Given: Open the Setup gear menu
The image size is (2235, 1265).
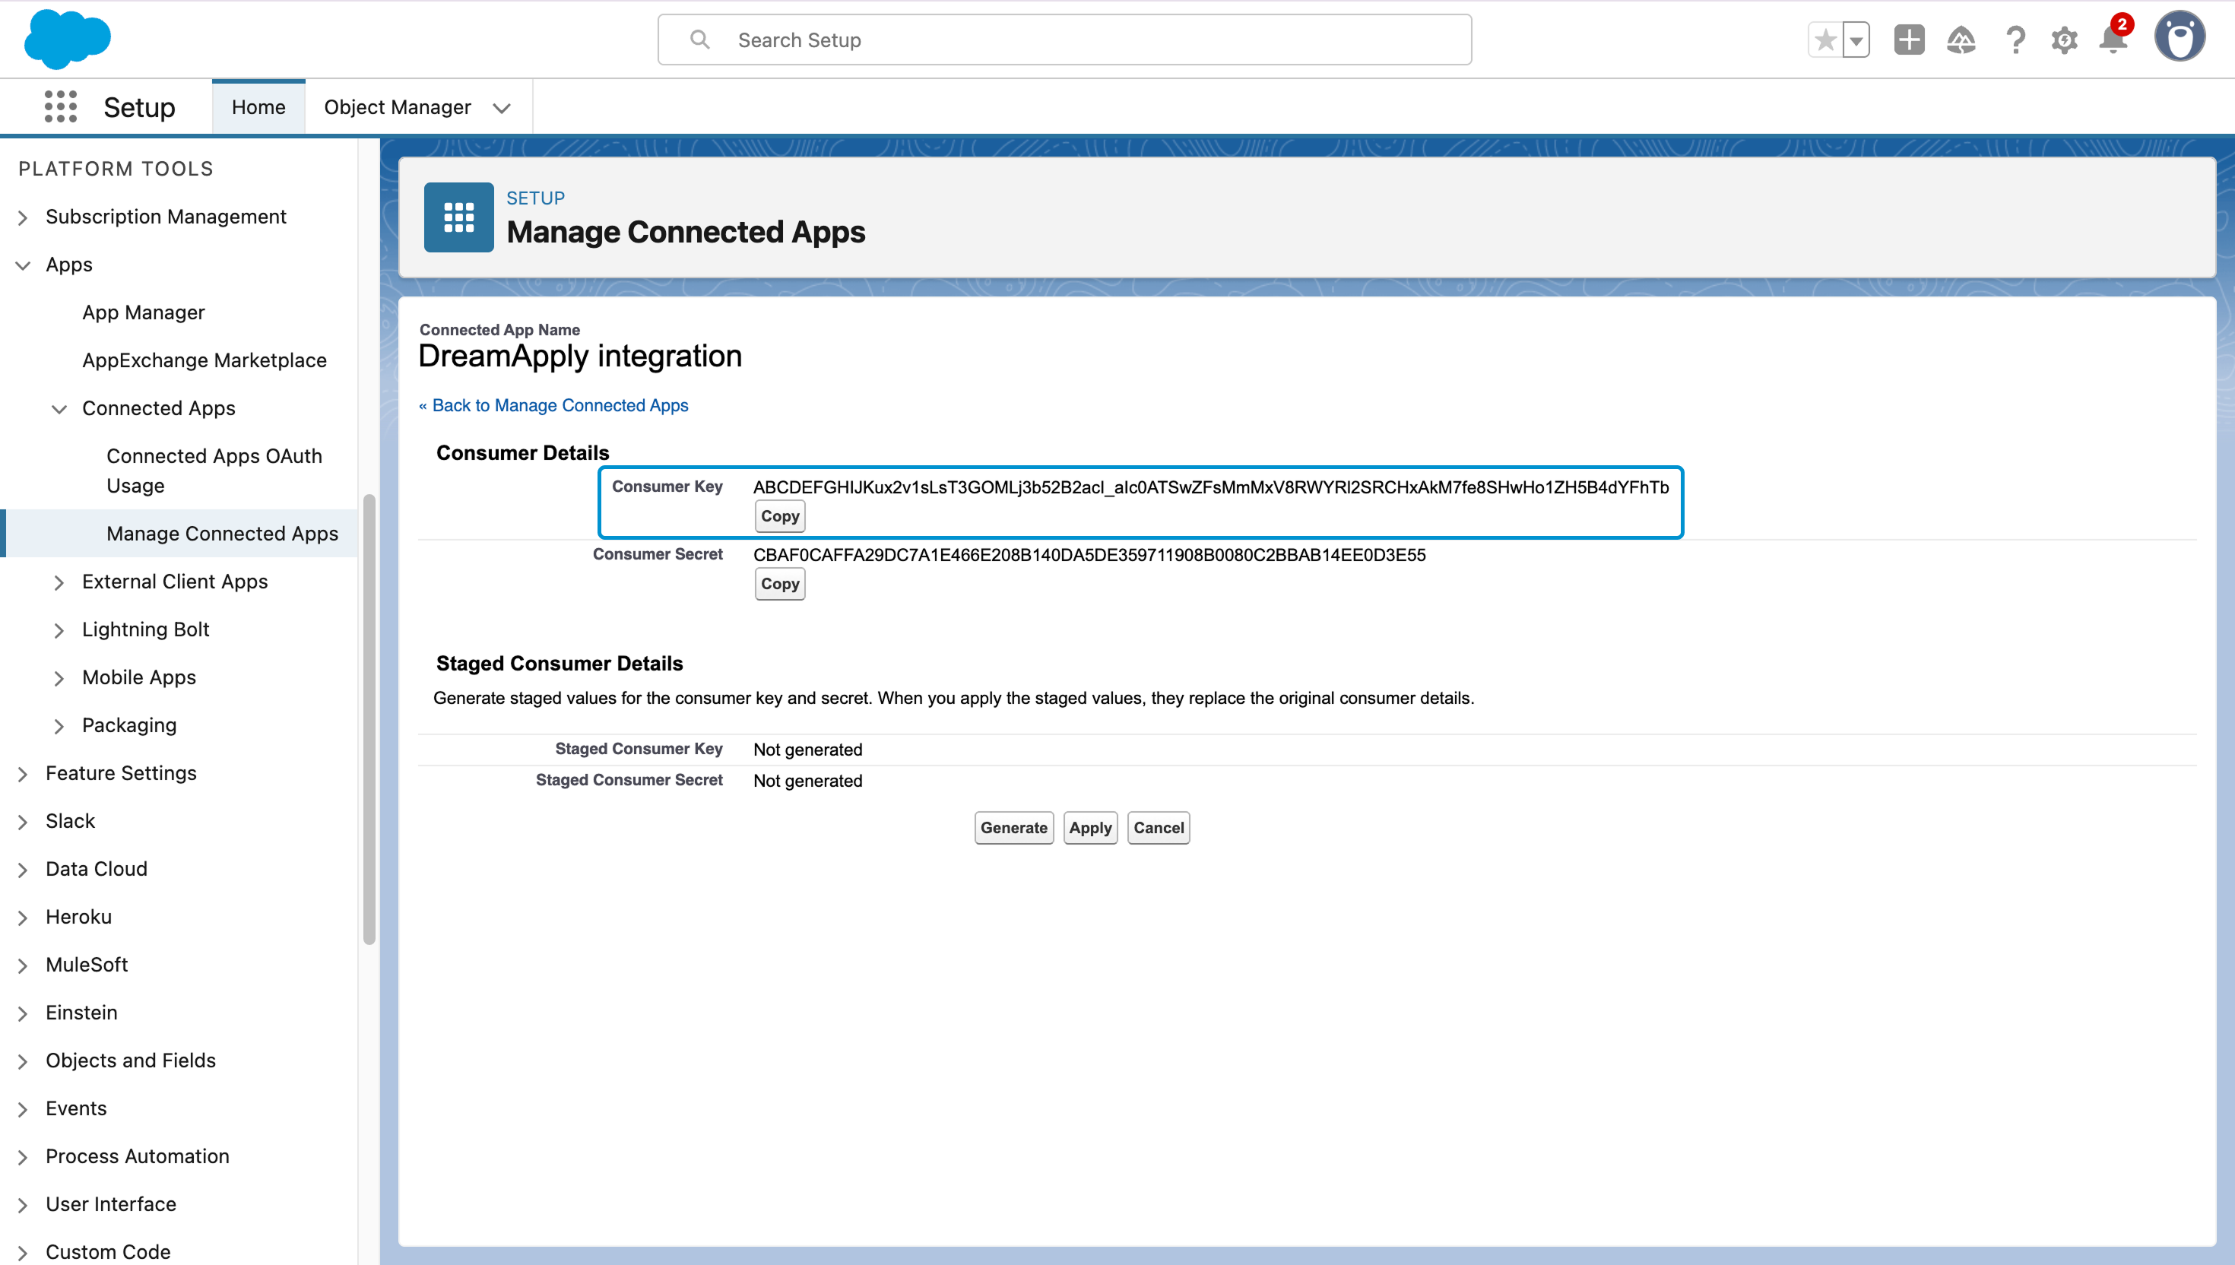Looking at the screenshot, I should 2065,40.
